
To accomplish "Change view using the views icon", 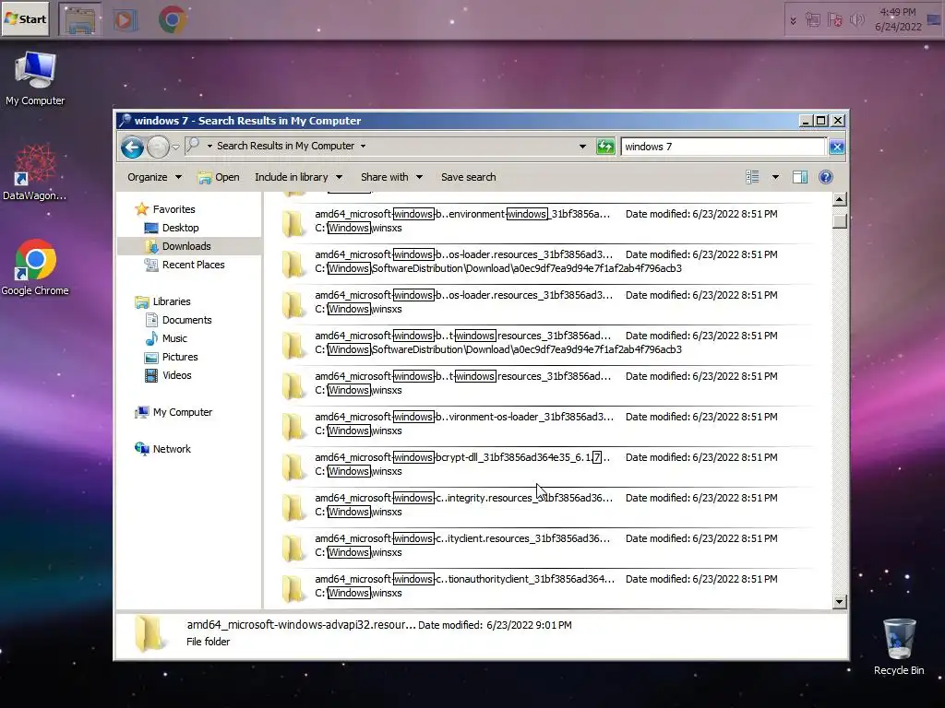I will (x=752, y=177).
